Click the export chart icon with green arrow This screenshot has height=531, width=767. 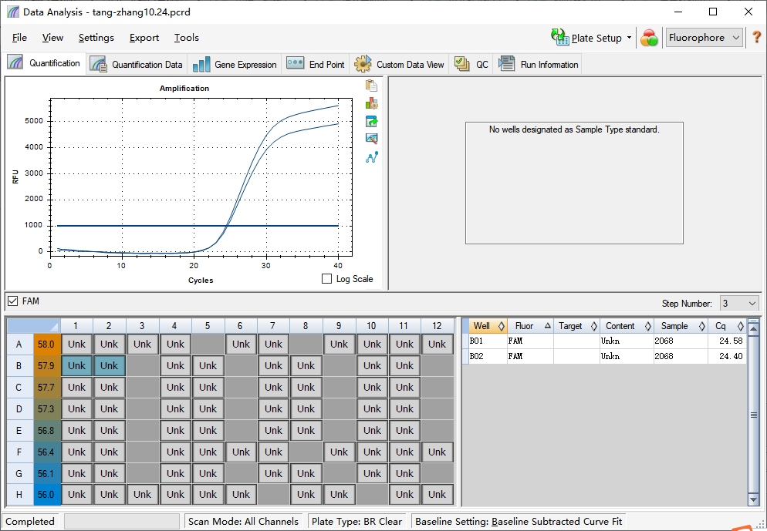tap(371, 121)
